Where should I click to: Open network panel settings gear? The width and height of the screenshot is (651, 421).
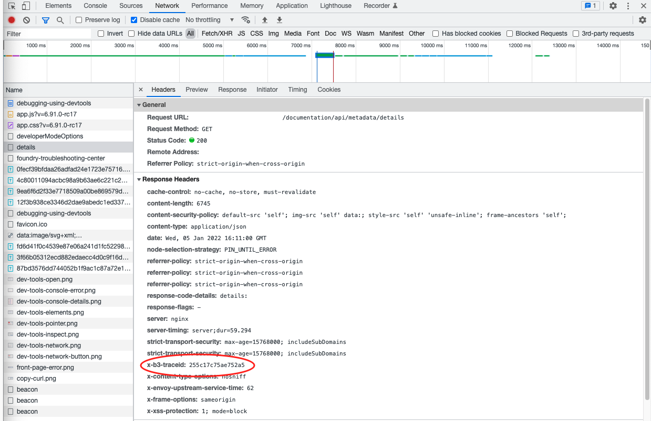643,20
